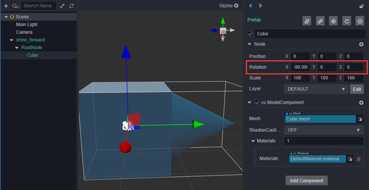The height and width of the screenshot is (190, 369).
Task: Unlink the prefab with the broken-link icon
Action: click(307, 21)
